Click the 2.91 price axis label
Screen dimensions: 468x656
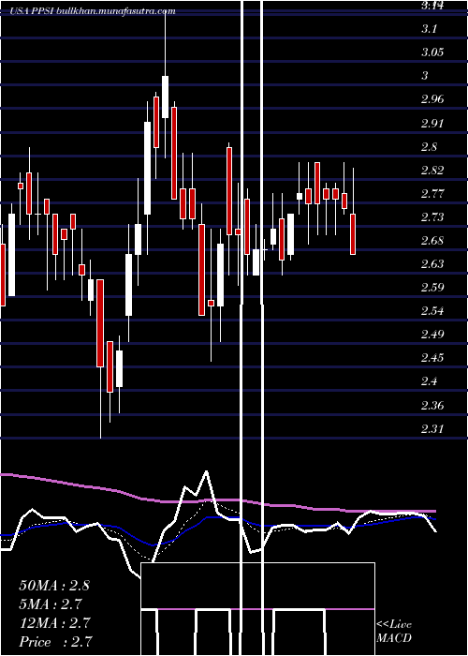pos(432,124)
